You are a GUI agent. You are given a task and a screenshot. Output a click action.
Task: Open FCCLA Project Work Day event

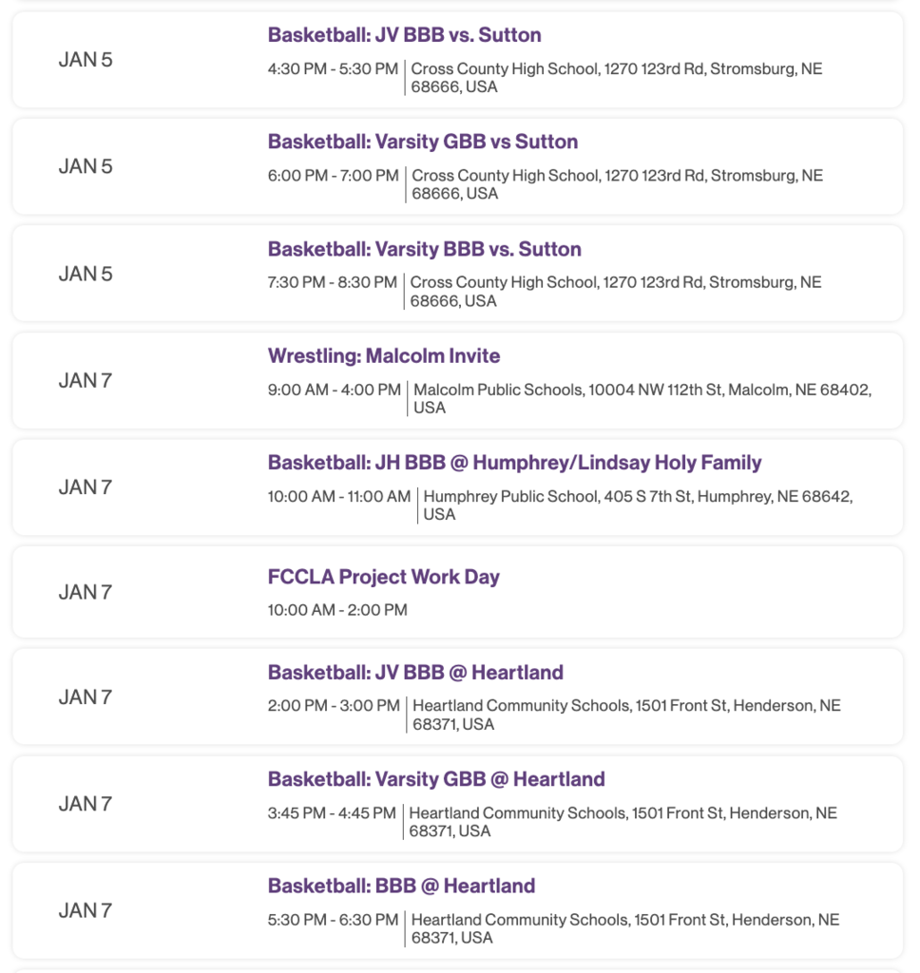(x=384, y=577)
